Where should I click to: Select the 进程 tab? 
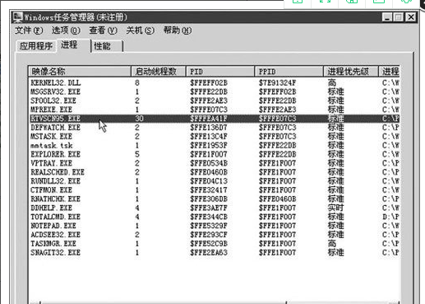point(73,45)
